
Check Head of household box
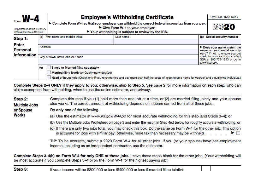point(49,77)
